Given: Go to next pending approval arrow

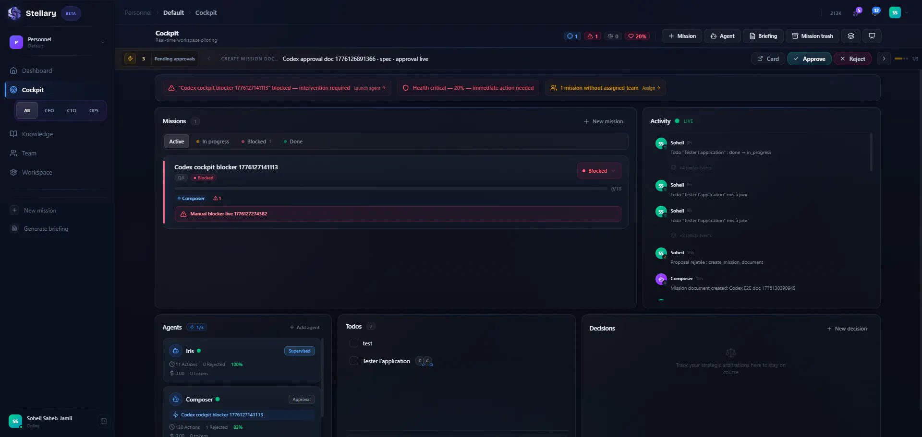Looking at the screenshot, I should pyautogui.click(x=884, y=59).
